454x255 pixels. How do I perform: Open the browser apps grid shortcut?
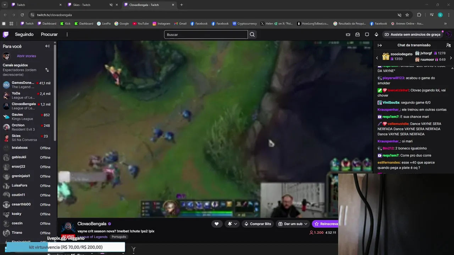pyautogui.click(x=11, y=24)
